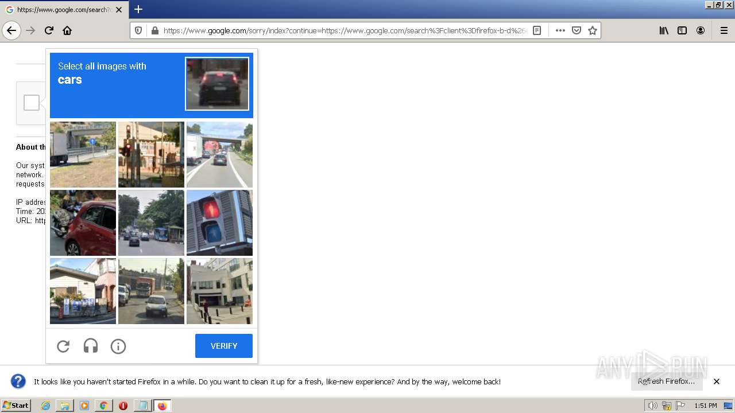
Task: Open Library history and bookmarks icon
Action: pyautogui.click(x=664, y=30)
